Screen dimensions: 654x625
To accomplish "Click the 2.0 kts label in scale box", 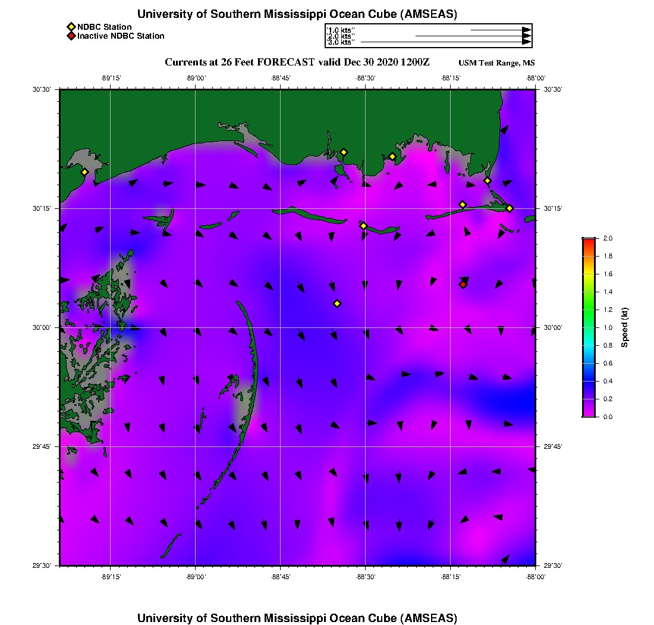I will pos(341,36).
